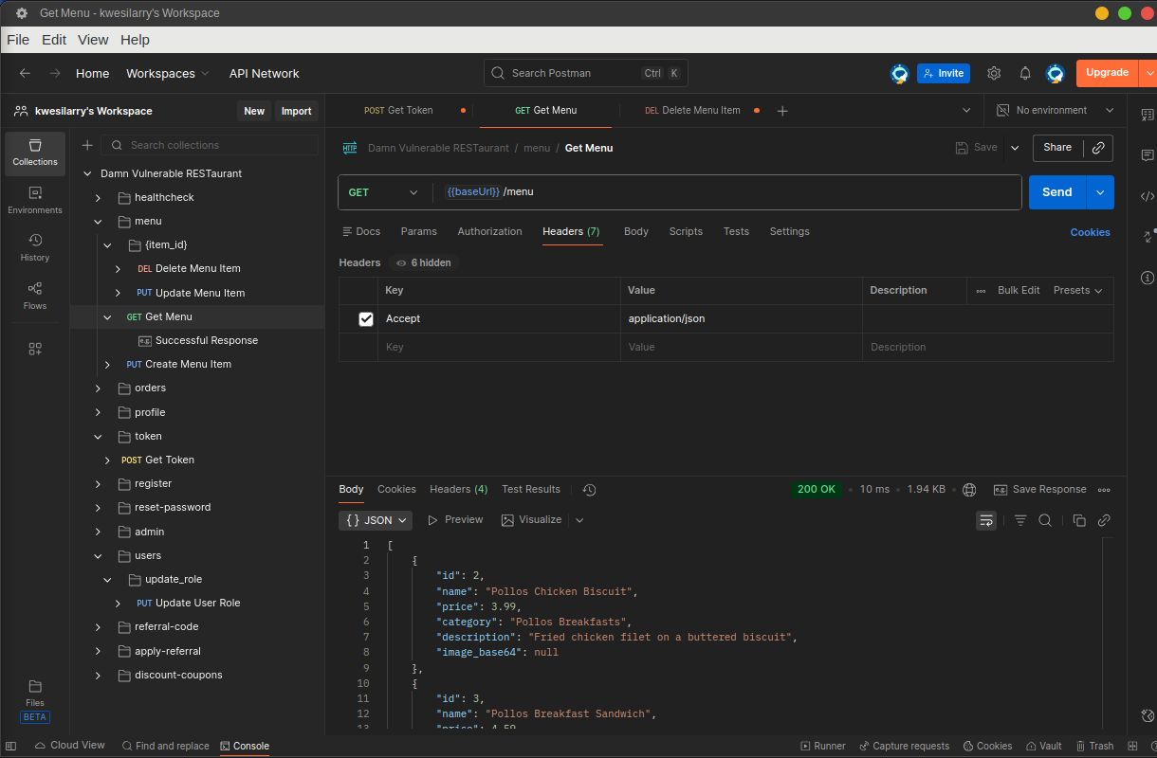Screen dimensions: 1157x758
Task: Open the settings gear icon in header
Action: coord(994,73)
